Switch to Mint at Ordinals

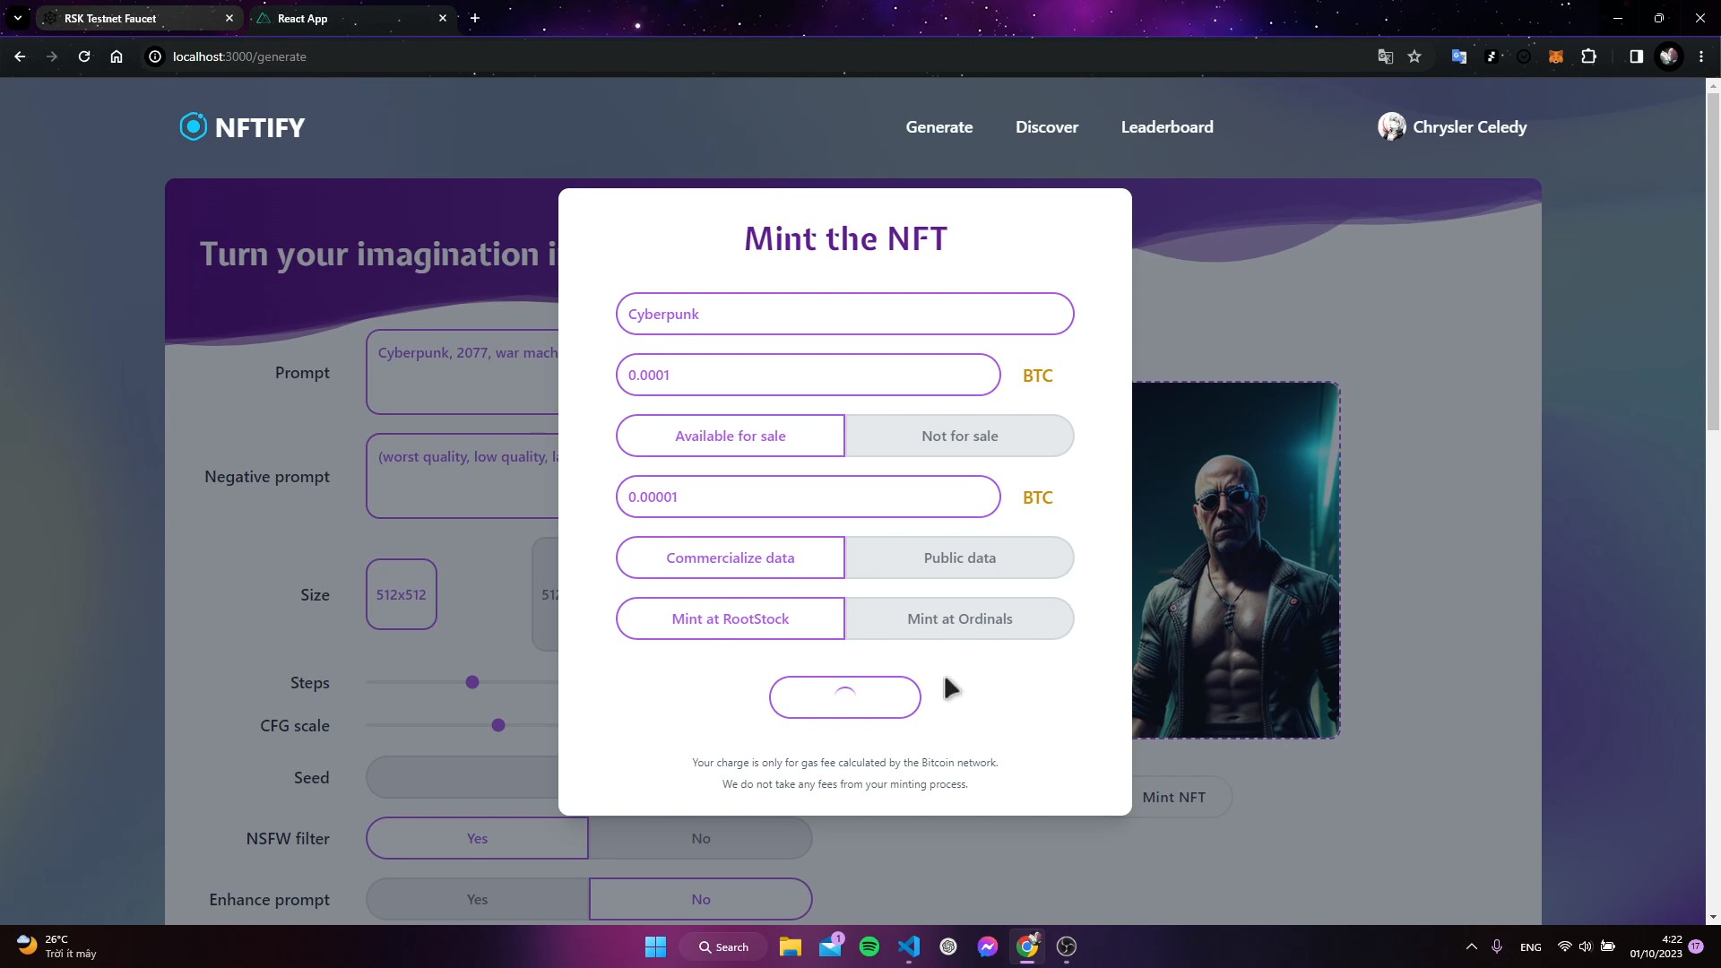coord(959,618)
